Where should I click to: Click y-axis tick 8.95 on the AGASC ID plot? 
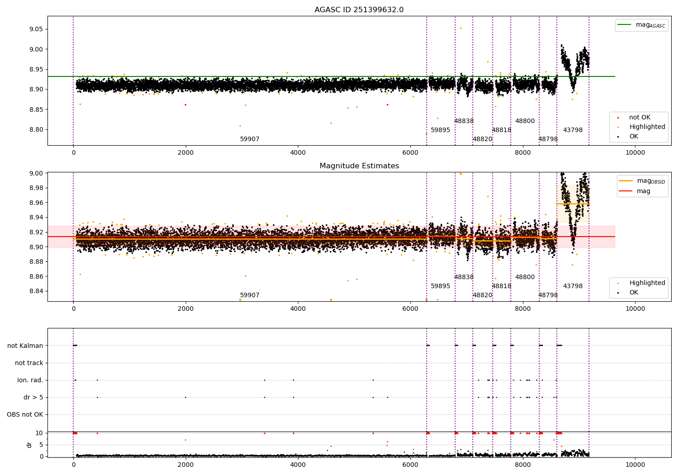click(35, 70)
